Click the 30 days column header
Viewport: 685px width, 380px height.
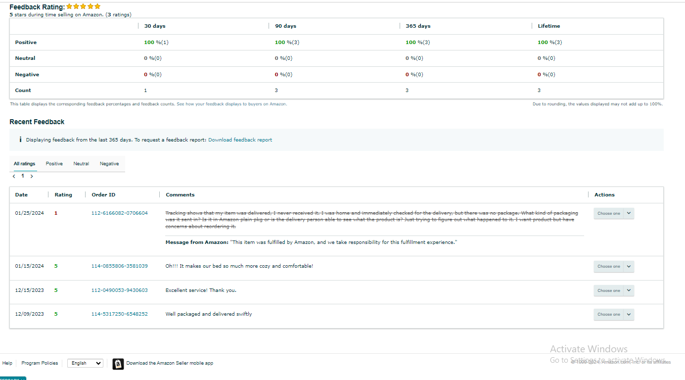point(155,26)
